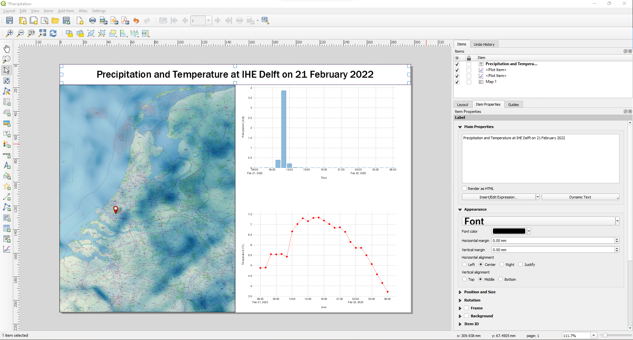The width and height of the screenshot is (633, 340).
Task: Enable Render as HTML
Action: pyautogui.click(x=464, y=189)
